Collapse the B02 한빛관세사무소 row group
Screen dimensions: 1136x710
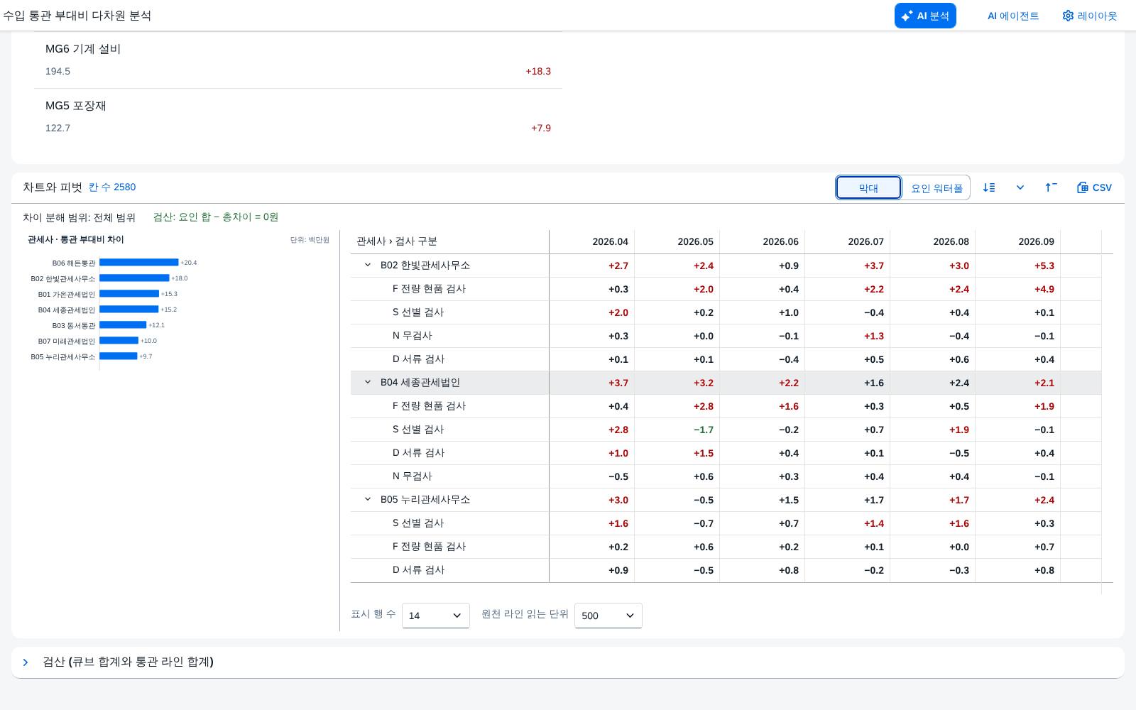(x=368, y=265)
